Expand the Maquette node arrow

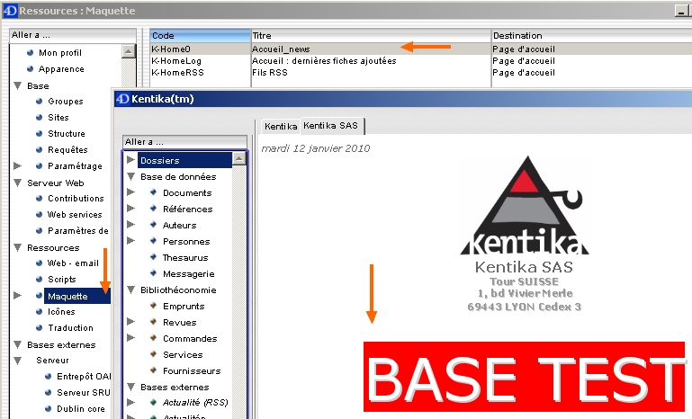coord(17,296)
